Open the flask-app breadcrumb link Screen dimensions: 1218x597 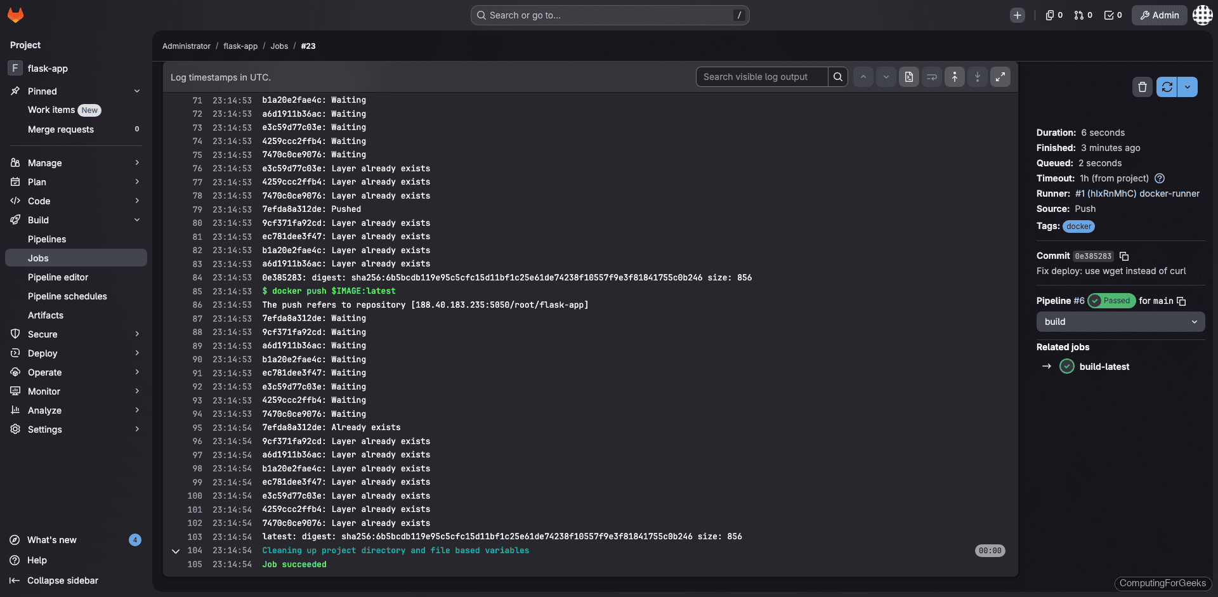coord(240,46)
